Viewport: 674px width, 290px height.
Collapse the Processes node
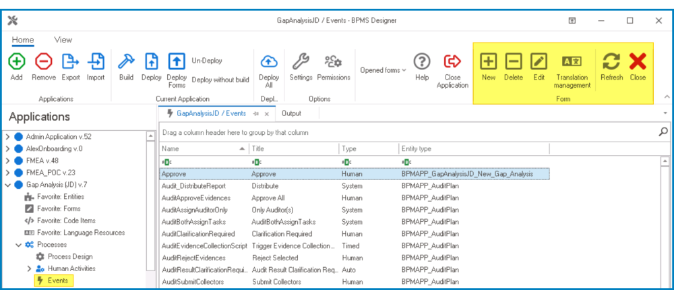click(18, 245)
